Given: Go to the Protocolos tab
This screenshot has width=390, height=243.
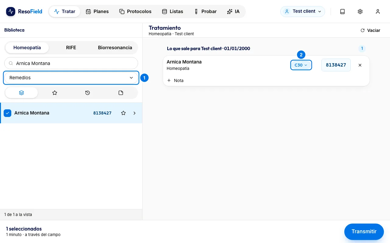Looking at the screenshot, I should (x=135, y=12).
